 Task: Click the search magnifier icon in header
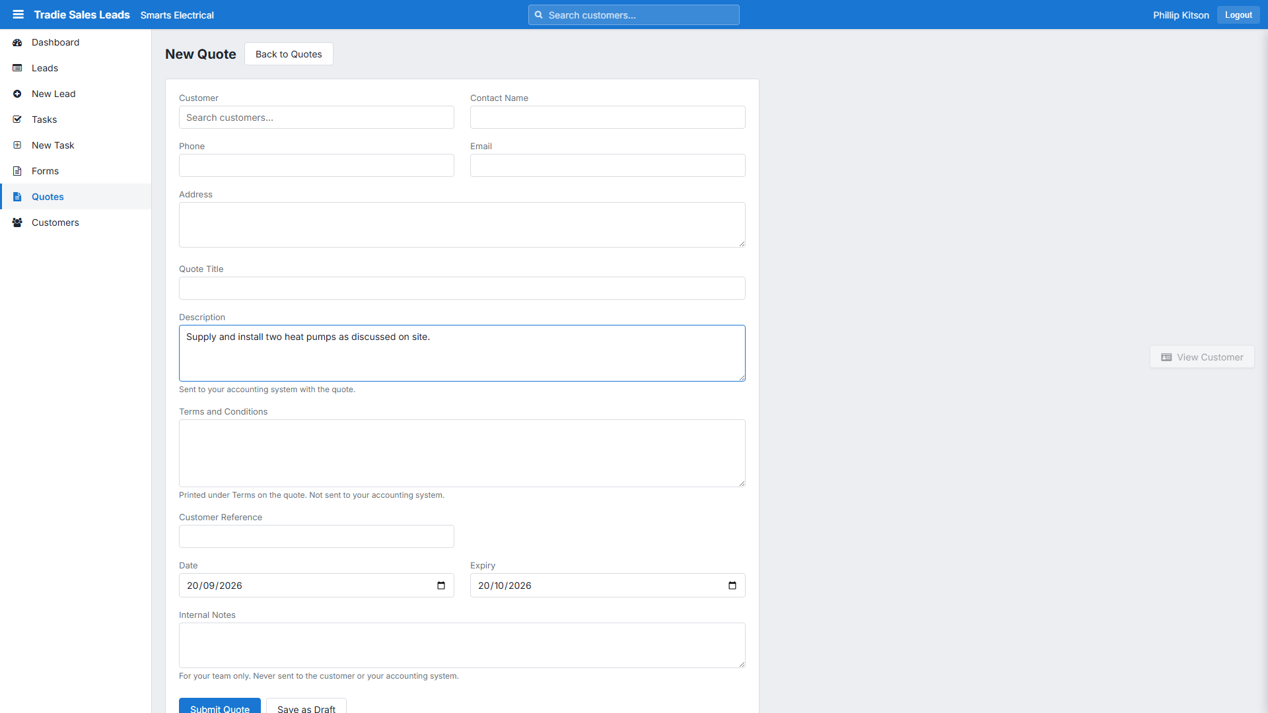pyautogui.click(x=539, y=15)
